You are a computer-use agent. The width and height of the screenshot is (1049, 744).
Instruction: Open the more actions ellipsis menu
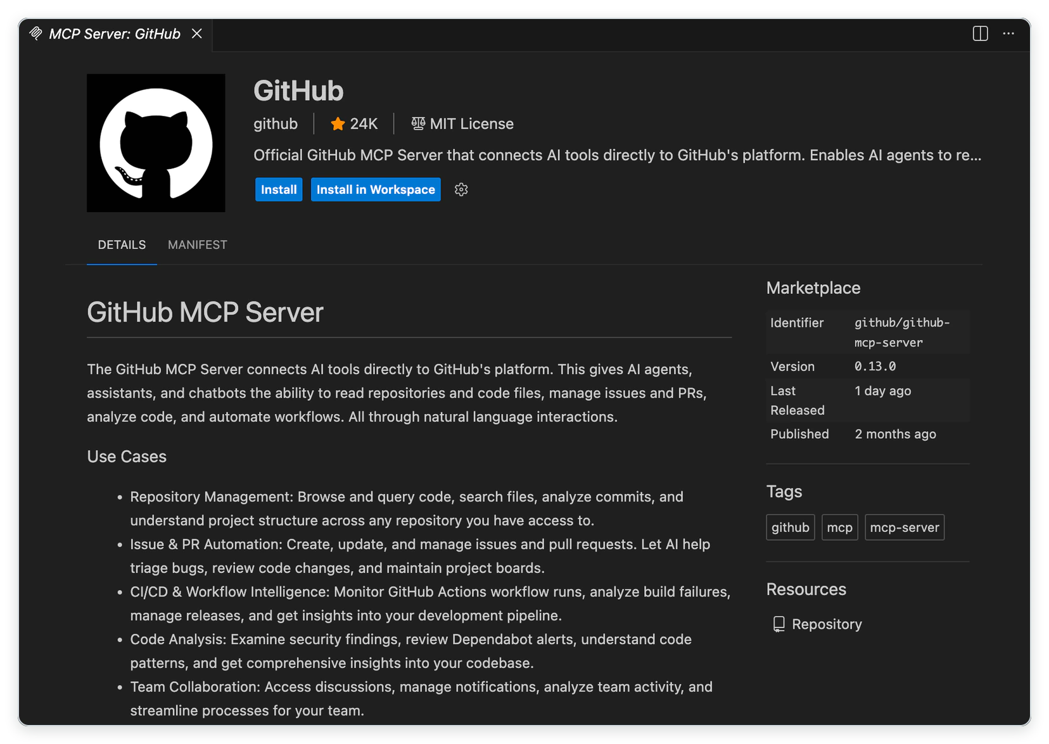1008,34
